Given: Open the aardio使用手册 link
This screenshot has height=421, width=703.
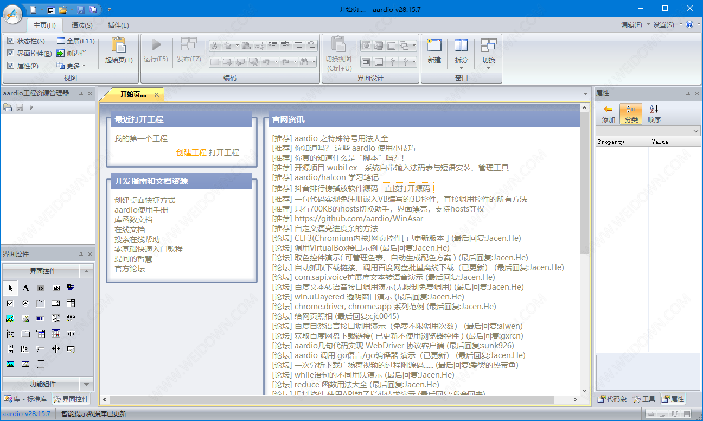Looking at the screenshot, I should pos(141,210).
